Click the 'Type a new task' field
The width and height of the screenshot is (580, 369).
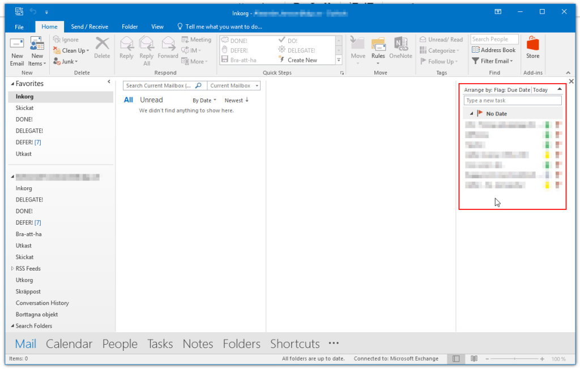click(x=513, y=101)
